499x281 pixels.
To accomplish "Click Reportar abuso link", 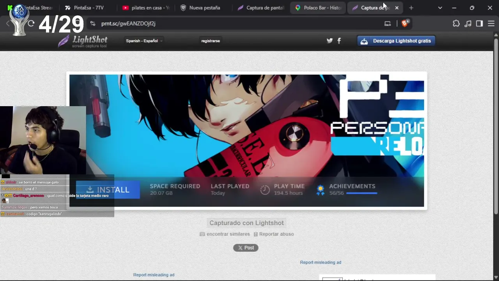I will [x=274, y=234].
